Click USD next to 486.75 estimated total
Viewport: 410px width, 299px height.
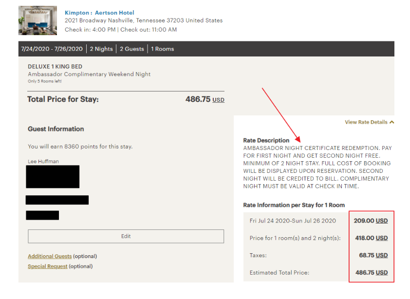tap(382, 273)
